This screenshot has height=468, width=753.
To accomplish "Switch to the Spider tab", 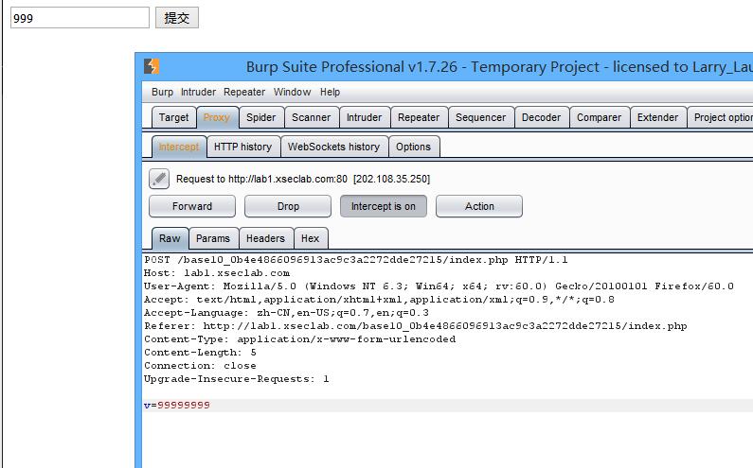I will pyautogui.click(x=261, y=117).
